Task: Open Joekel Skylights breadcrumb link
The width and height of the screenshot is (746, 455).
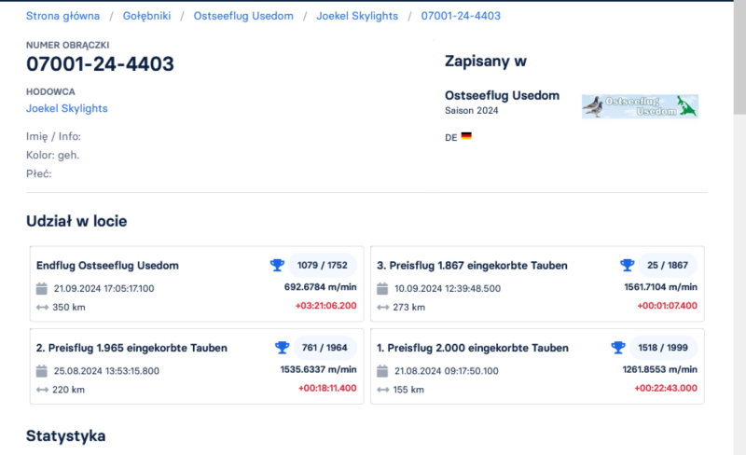Action: (357, 16)
